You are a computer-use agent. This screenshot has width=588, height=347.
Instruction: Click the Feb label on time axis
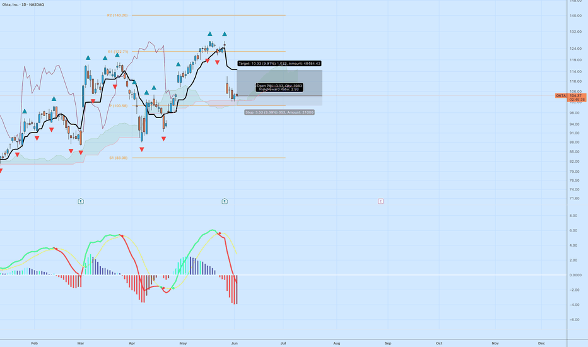tap(35, 343)
